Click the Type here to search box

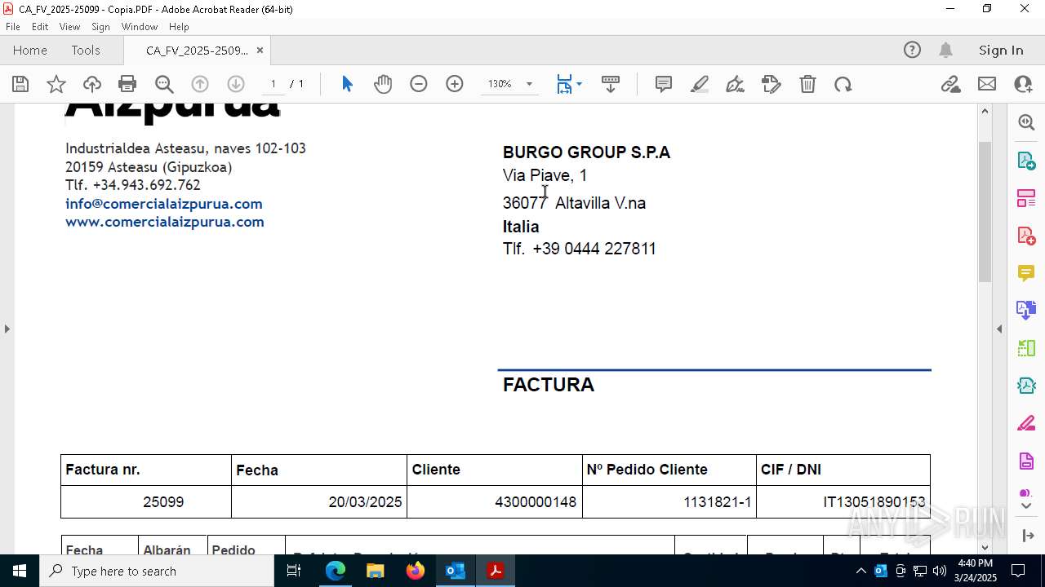click(157, 571)
